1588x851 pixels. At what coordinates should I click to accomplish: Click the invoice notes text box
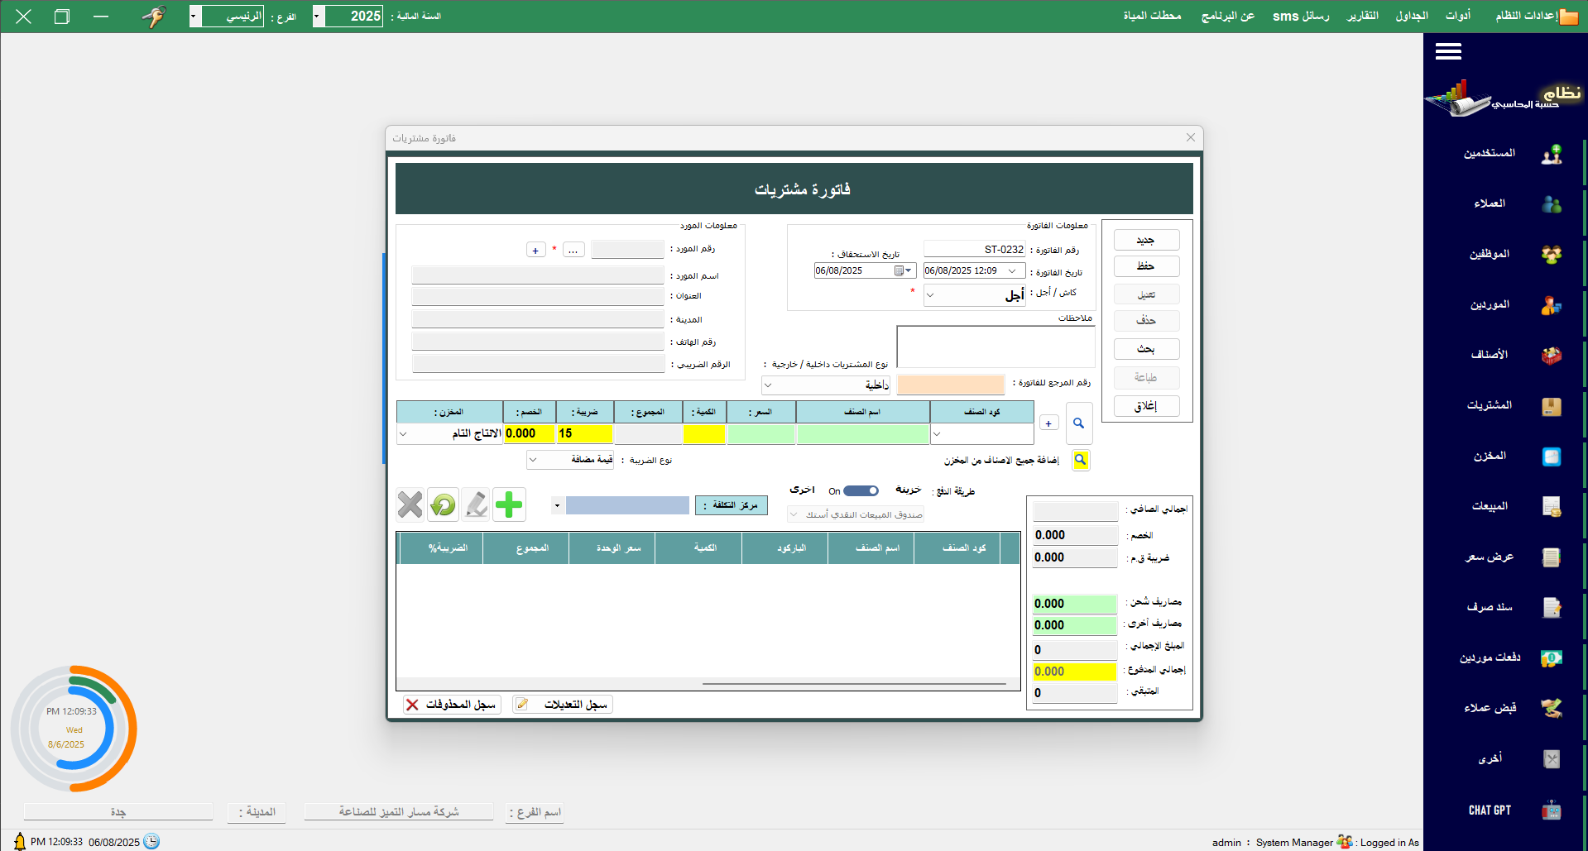click(995, 347)
